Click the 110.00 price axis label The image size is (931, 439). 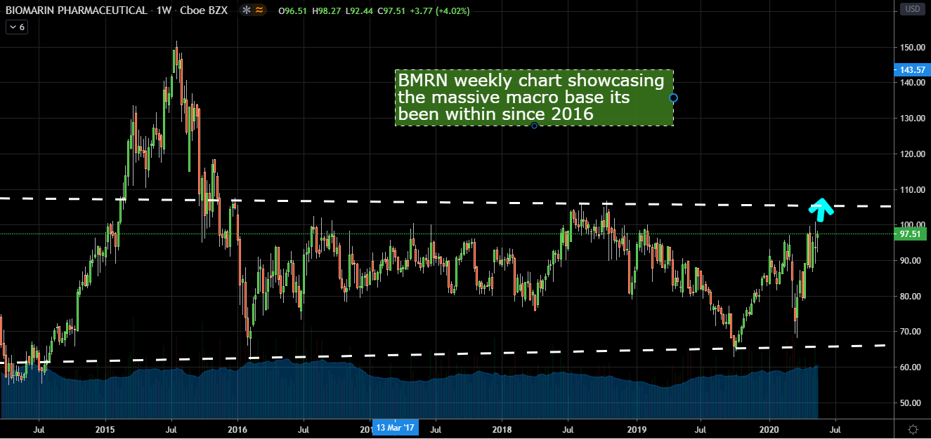[913, 189]
